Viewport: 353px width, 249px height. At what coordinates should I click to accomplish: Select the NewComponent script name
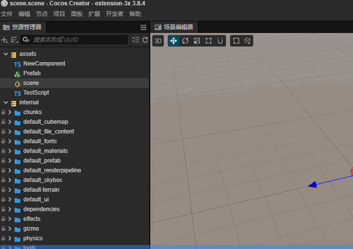pos(44,64)
